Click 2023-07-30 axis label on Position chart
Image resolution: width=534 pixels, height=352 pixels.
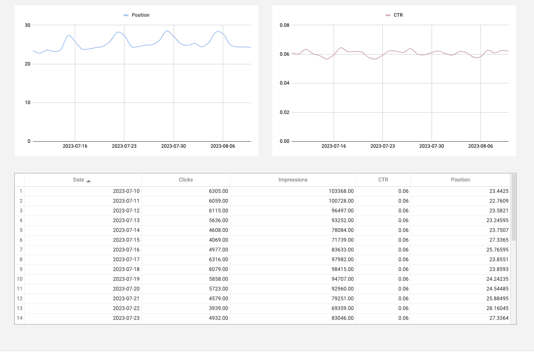[174, 146]
